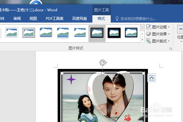
Task: Launch the 图片样式 format dialog
Action: (170, 48)
